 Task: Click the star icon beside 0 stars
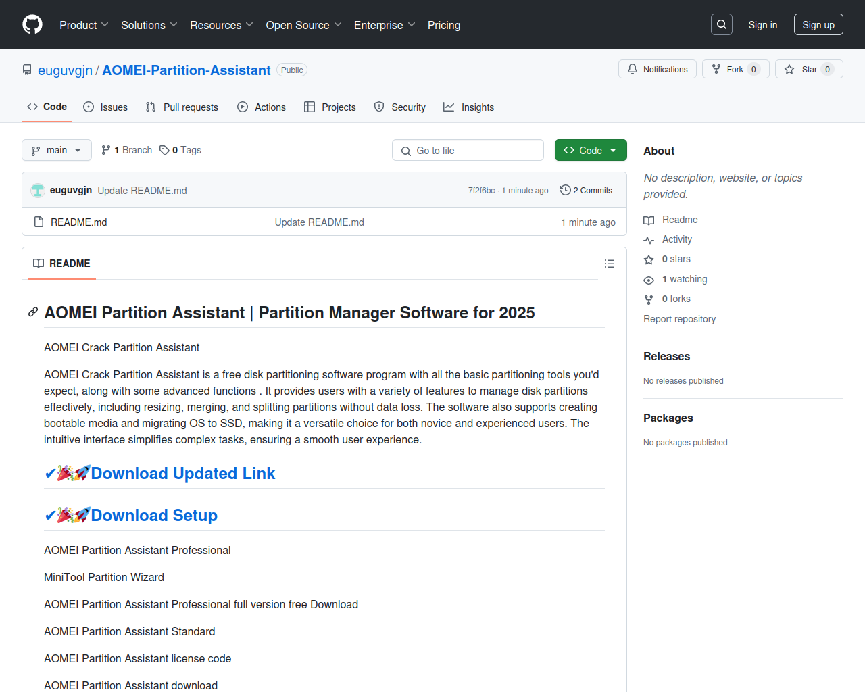[649, 259]
